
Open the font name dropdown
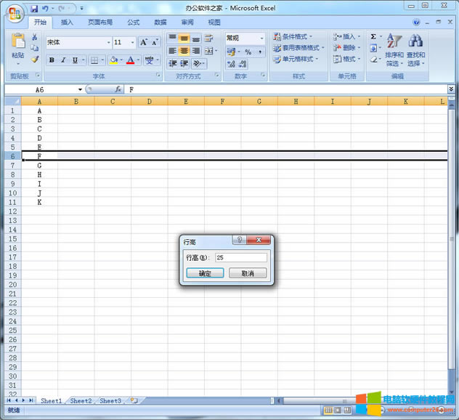[109, 43]
